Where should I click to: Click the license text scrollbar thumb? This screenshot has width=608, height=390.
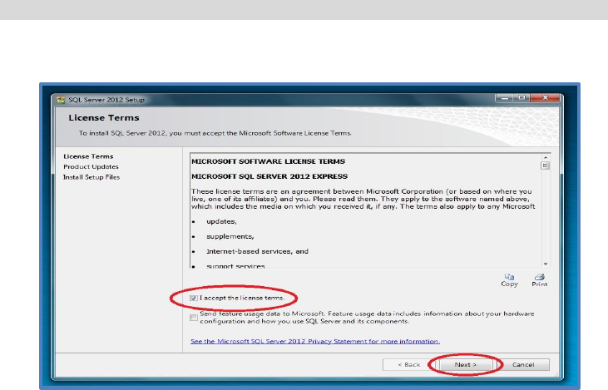click(545, 165)
